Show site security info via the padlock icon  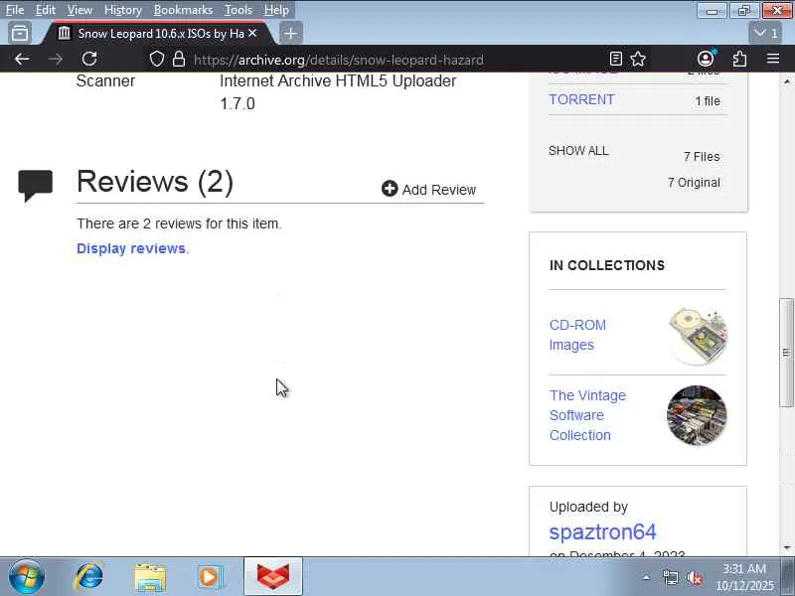179,60
